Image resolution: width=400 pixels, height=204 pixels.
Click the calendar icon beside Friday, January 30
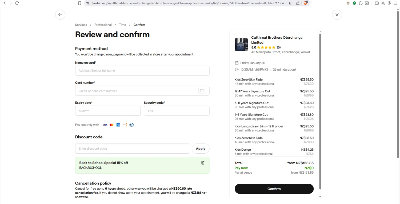pyautogui.click(x=237, y=63)
